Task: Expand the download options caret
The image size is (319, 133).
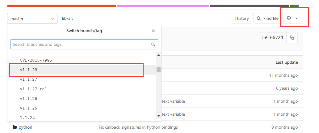Action: point(297,19)
